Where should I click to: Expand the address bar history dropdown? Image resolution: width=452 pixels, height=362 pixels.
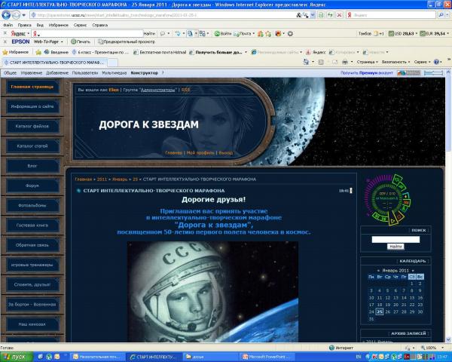313,15
